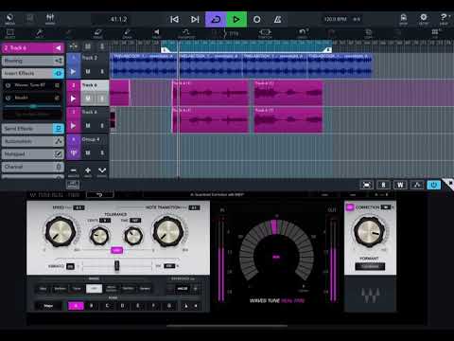
Task: Click the plugin Read automation R button
Action: pos(383,185)
